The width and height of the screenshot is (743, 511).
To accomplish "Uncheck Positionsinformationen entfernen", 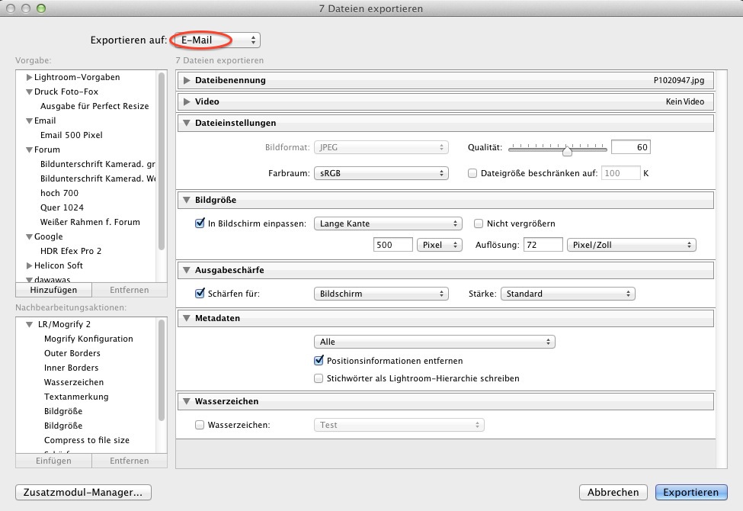I will tap(319, 361).
